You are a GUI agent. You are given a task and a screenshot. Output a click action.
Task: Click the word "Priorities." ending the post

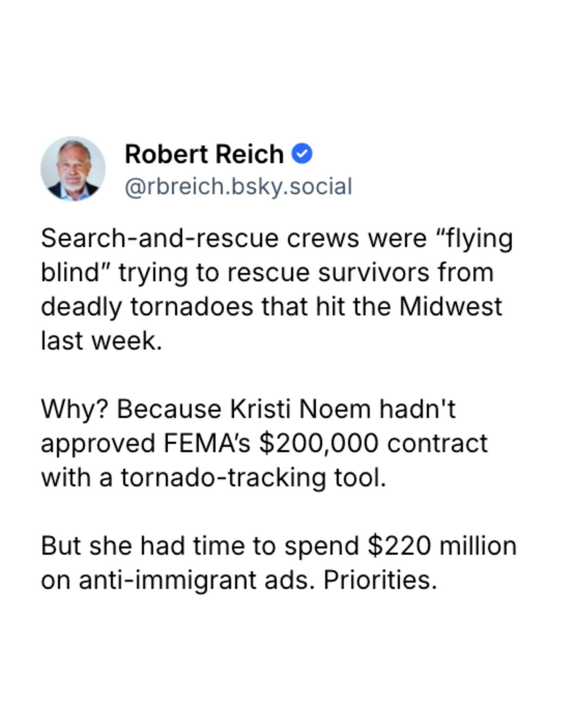tap(380, 580)
